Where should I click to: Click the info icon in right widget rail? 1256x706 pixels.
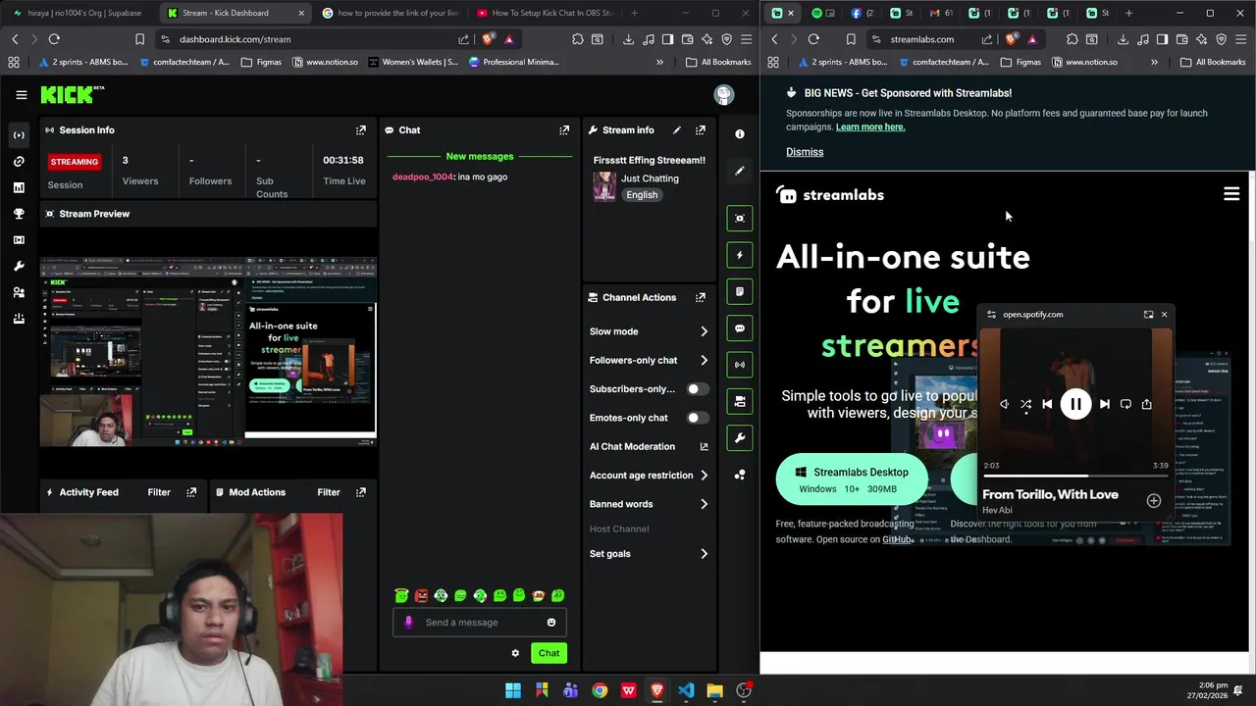click(740, 134)
